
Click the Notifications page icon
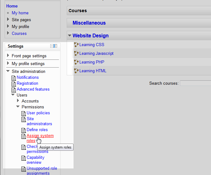tap(14, 78)
